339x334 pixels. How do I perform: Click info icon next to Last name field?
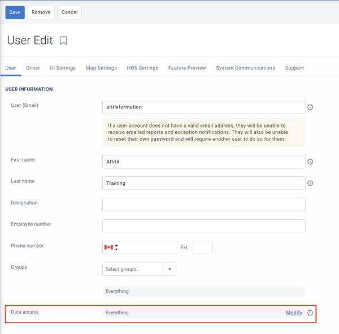click(x=310, y=184)
